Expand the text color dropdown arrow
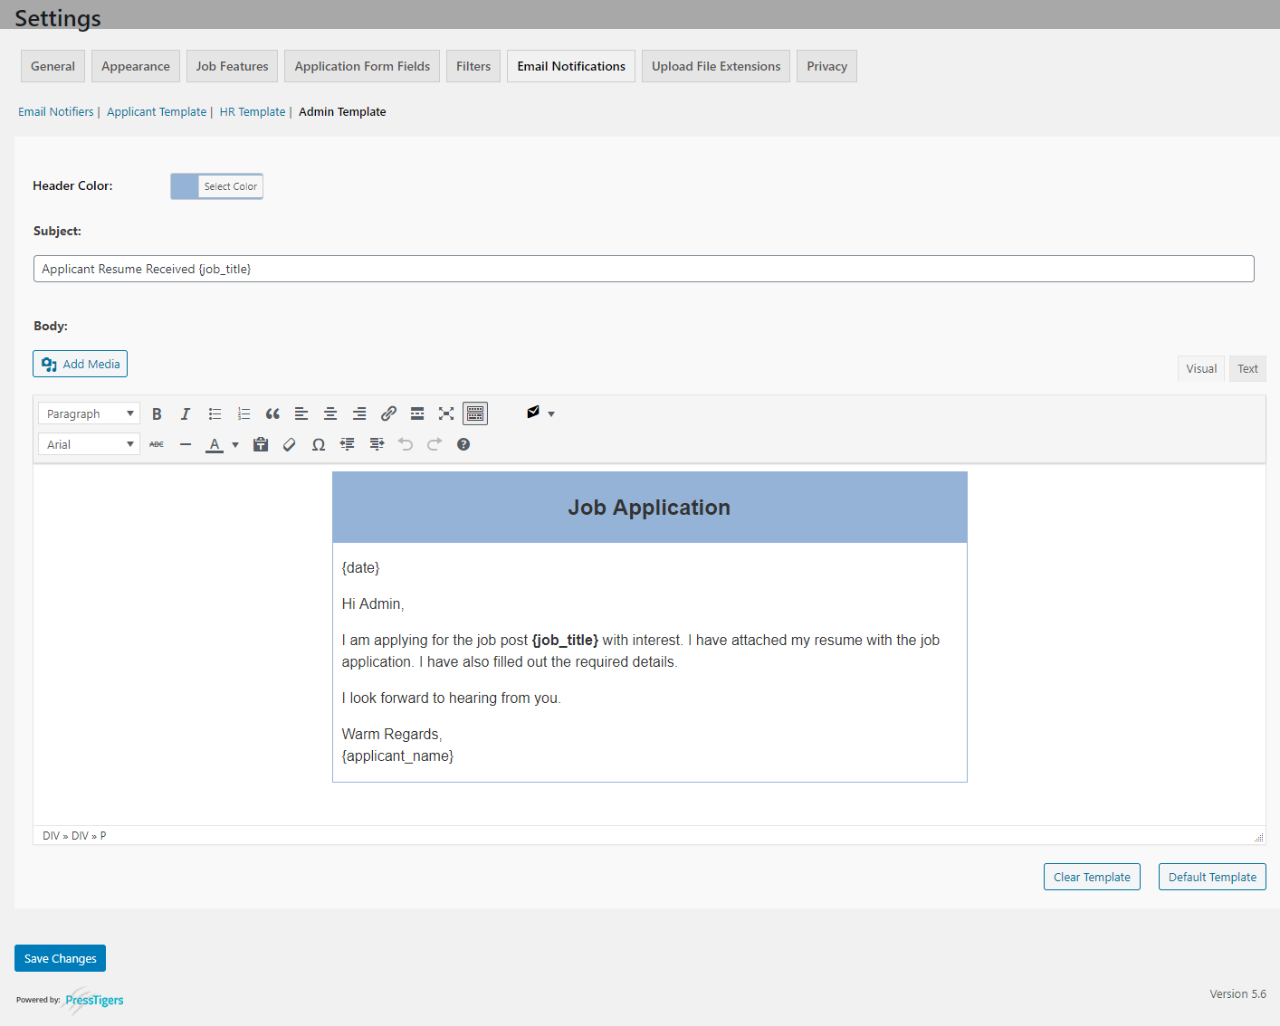This screenshot has height=1026, width=1280. click(x=235, y=444)
